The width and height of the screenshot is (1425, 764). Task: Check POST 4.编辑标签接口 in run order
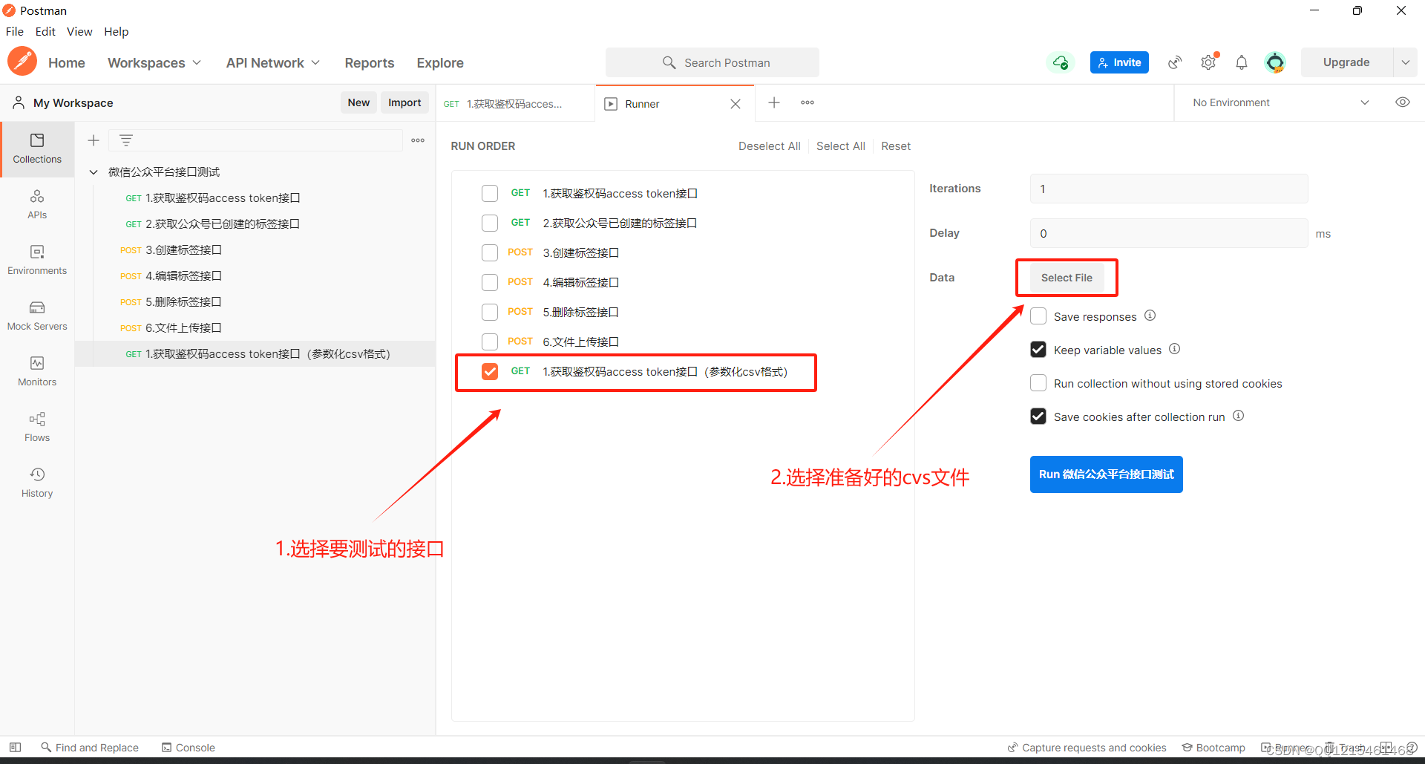[x=490, y=282]
